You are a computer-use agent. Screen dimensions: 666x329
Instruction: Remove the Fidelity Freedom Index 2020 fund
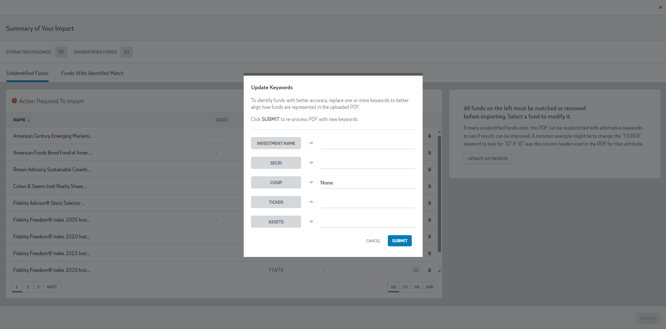click(429, 270)
